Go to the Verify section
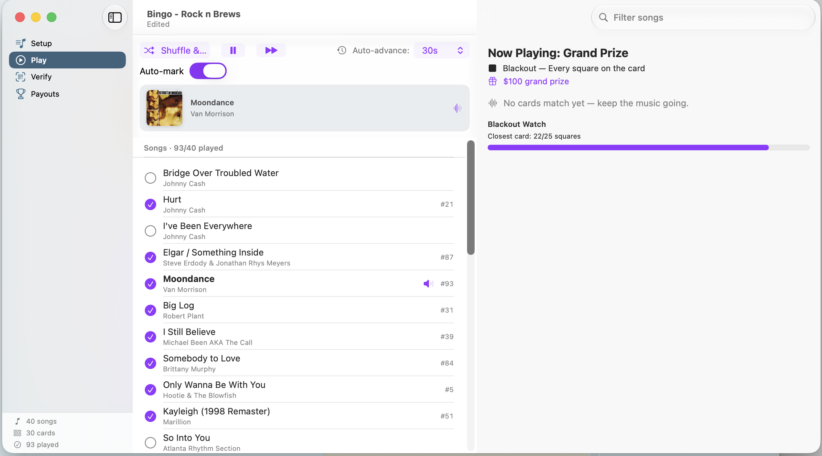Viewport: 822px width, 456px height. pos(67,77)
